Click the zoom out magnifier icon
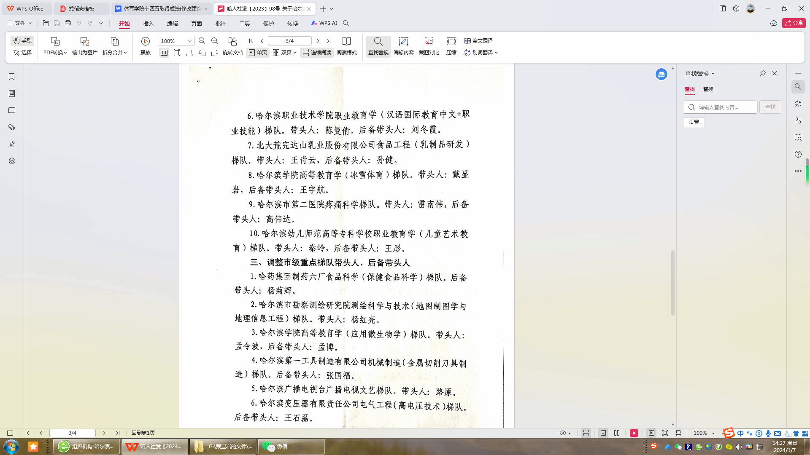Viewport: 810px width, 455px height. click(202, 41)
